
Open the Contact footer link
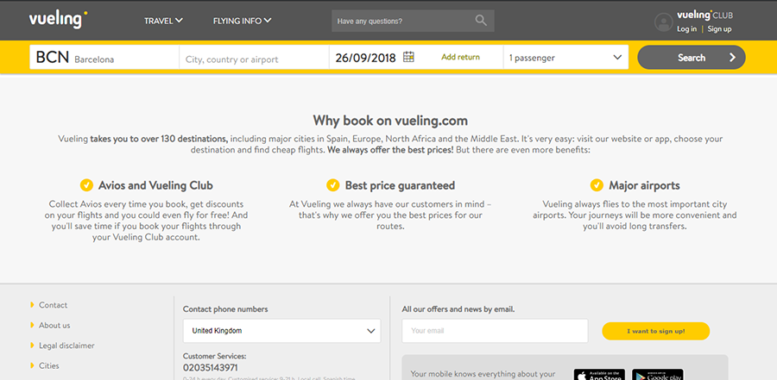(53, 305)
